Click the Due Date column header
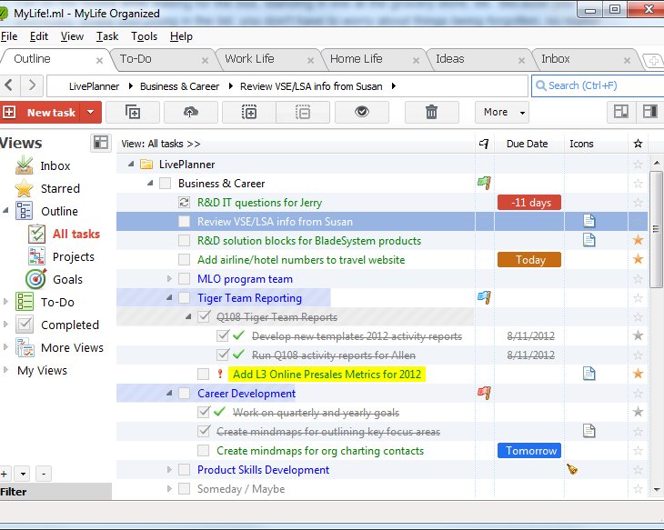Viewport: 664px width, 530px height. (528, 144)
